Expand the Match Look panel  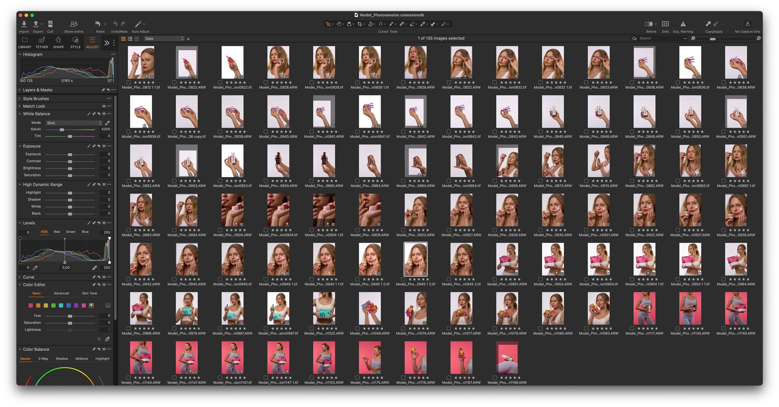point(20,106)
